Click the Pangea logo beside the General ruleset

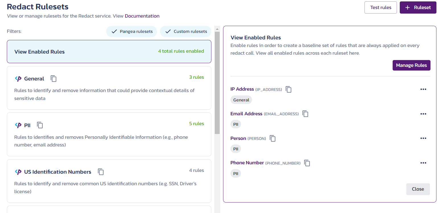18,78
